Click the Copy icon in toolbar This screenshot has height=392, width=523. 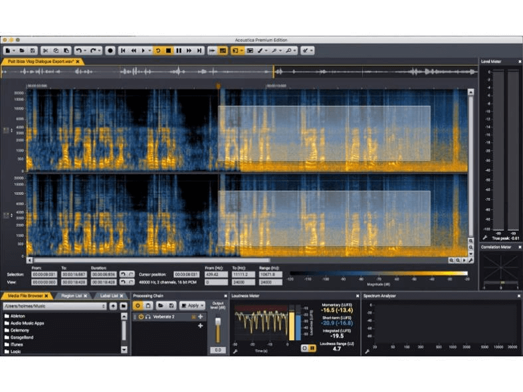pos(56,50)
